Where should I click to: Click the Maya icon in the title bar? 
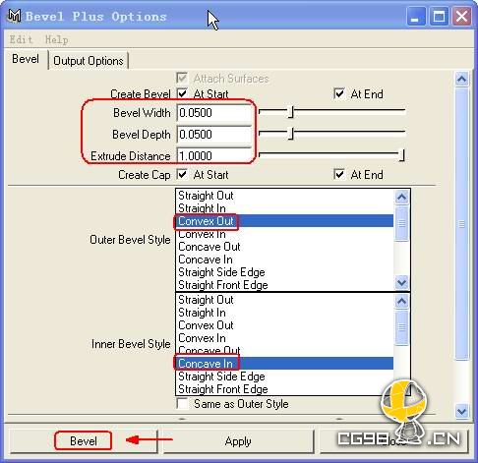[14, 16]
